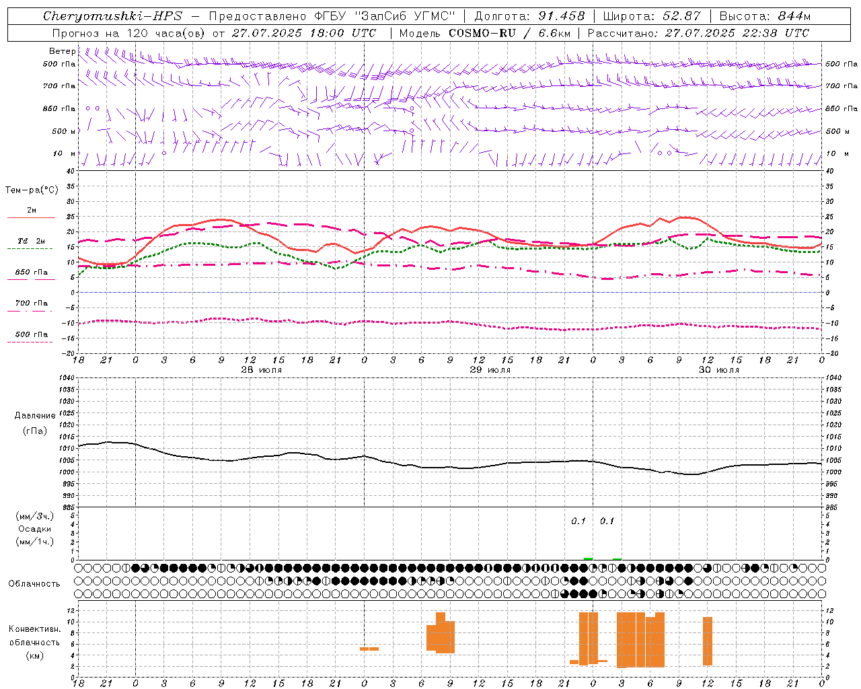Click the '10 м' wind level label on left
861x689 pixels.
tap(64, 154)
